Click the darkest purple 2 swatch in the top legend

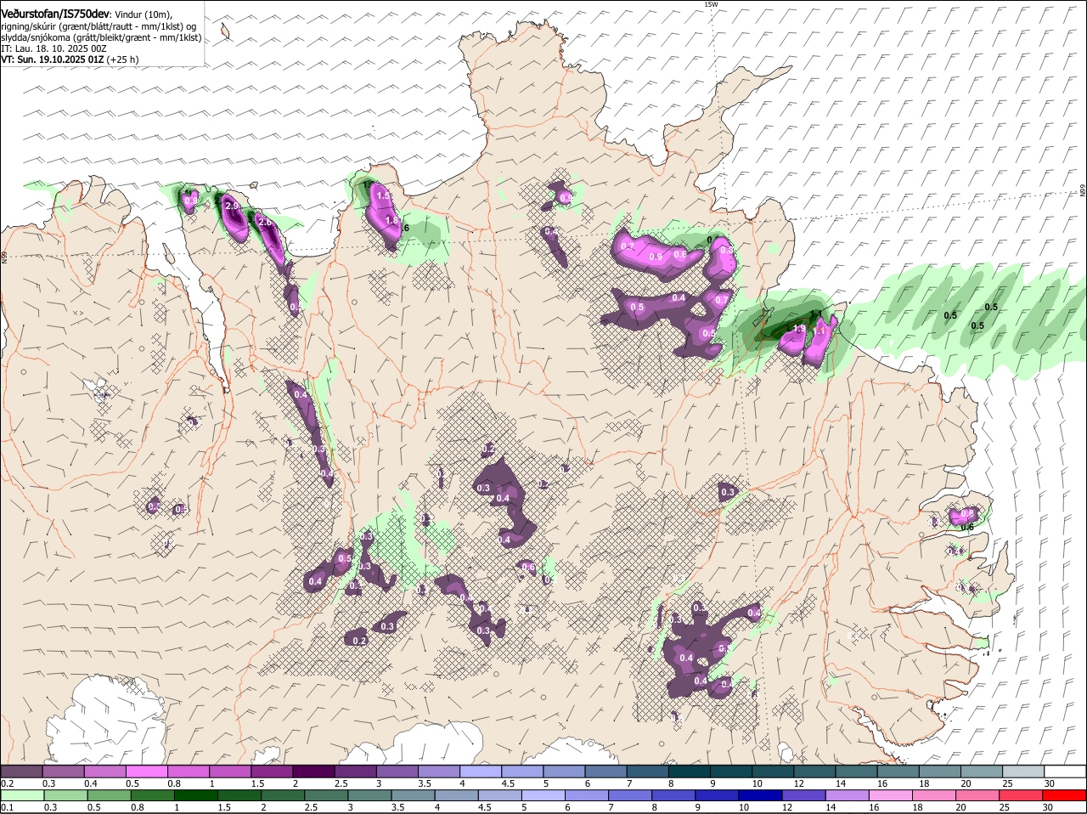click(313, 771)
